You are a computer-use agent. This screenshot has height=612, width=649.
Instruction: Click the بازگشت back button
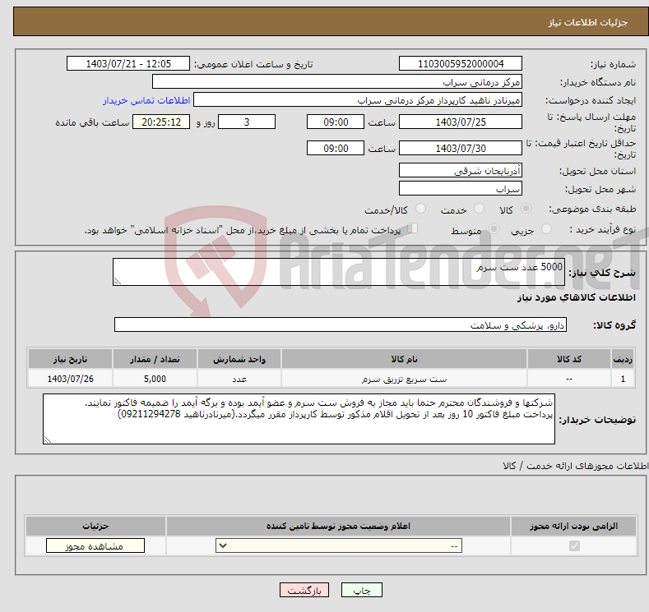coord(304,590)
